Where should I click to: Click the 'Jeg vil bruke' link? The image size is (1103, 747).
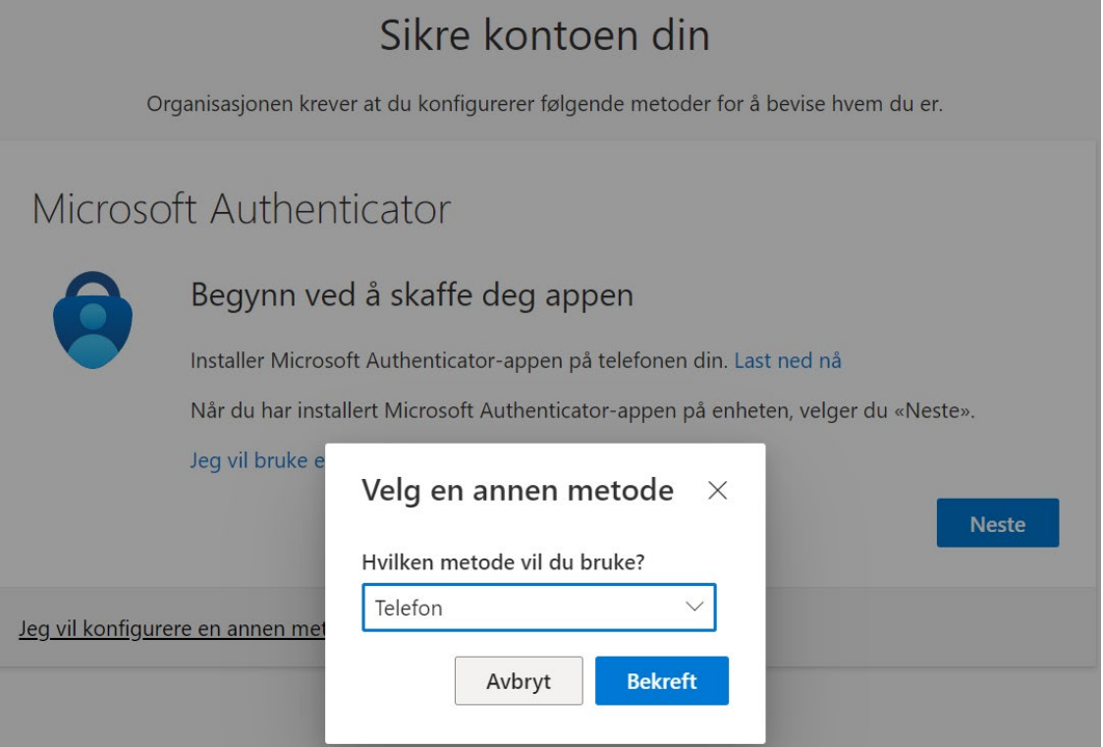257,460
